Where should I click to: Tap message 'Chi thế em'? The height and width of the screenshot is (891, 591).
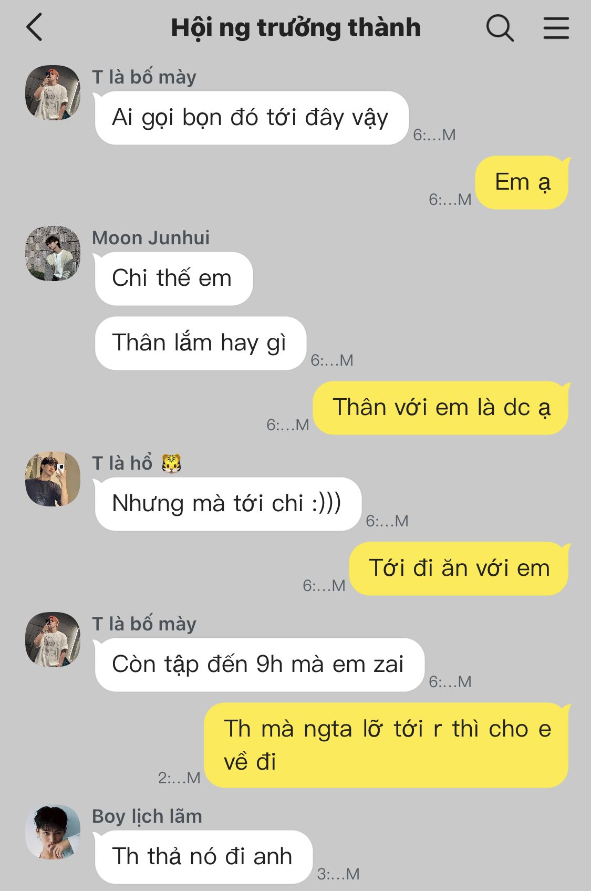point(173,278)
